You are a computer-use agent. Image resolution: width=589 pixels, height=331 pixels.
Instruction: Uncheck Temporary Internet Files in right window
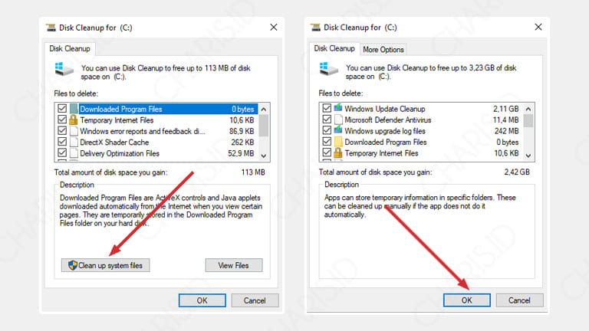tap(327, 152)
